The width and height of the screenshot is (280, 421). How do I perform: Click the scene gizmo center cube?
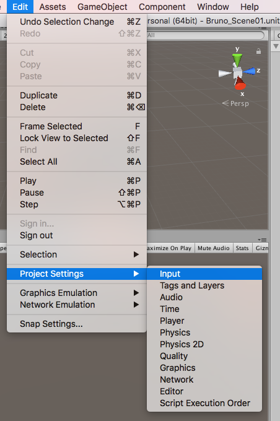(x=237, y=72)
